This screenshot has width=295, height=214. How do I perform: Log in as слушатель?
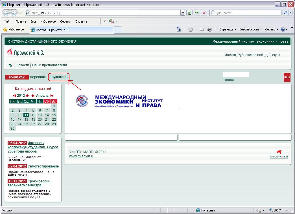(58, 77)
